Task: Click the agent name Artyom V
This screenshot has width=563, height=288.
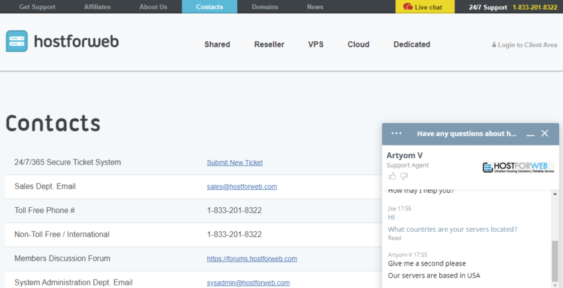Action: pos(405,156)
